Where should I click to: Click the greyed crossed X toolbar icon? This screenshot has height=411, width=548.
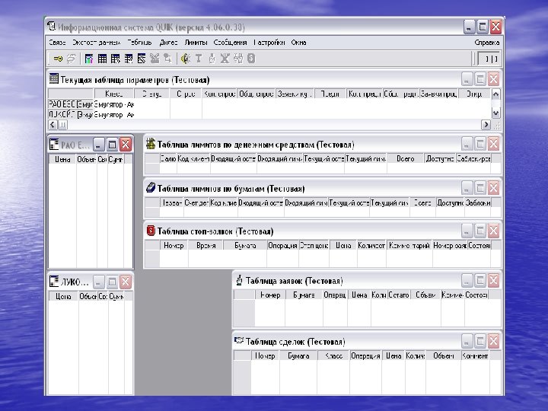click(225, 59)
